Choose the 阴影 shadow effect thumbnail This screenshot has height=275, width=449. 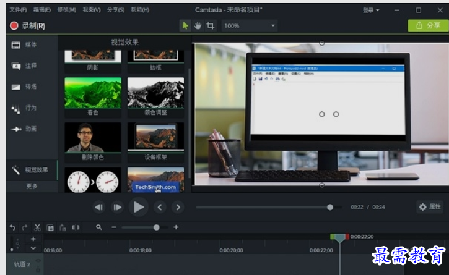[93, 61]
